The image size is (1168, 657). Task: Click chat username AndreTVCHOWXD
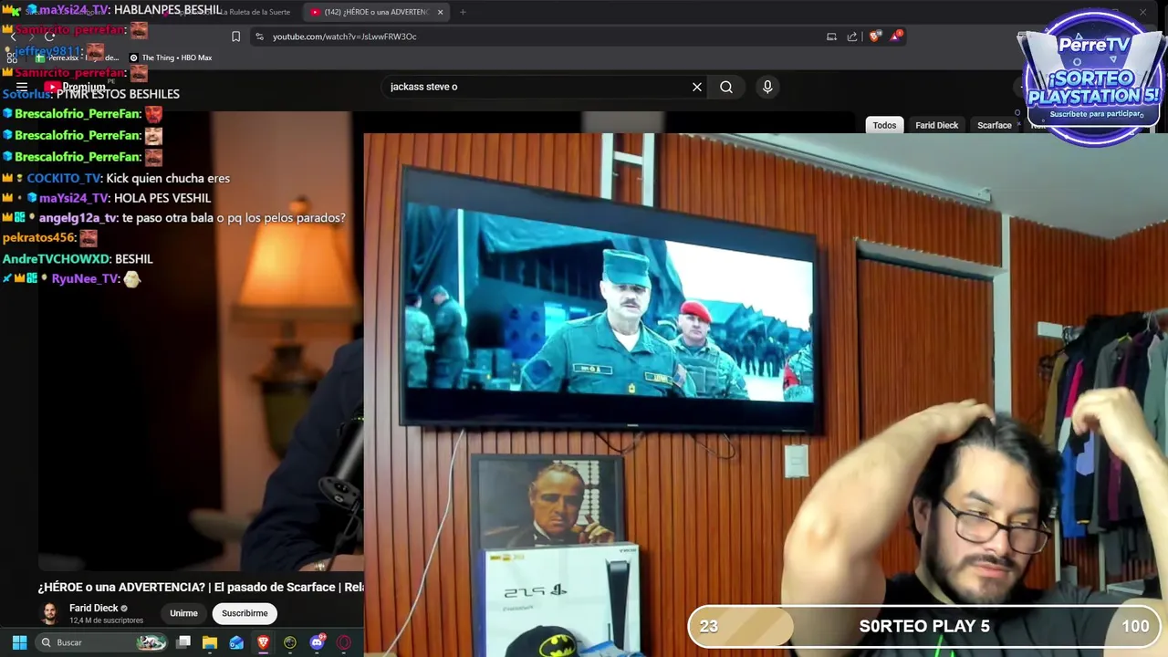click(x=56, y=259)
